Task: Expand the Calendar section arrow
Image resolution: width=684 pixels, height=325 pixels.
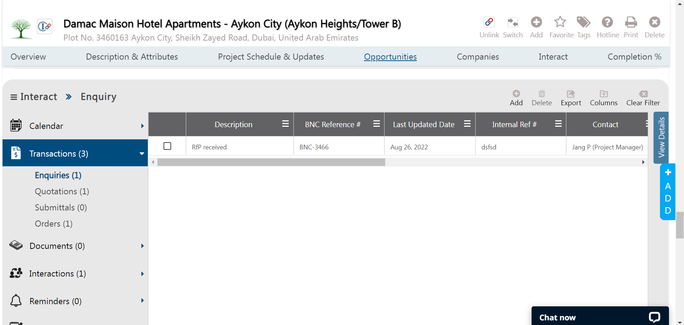Action: pos(142,126)
